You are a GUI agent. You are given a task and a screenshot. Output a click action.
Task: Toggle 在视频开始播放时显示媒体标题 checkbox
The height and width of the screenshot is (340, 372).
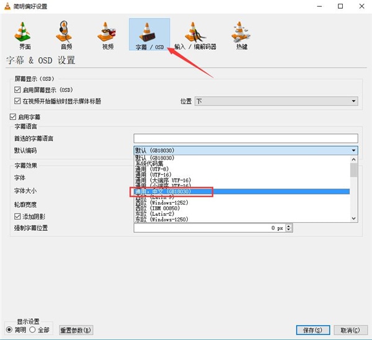(x=17, y=101)
